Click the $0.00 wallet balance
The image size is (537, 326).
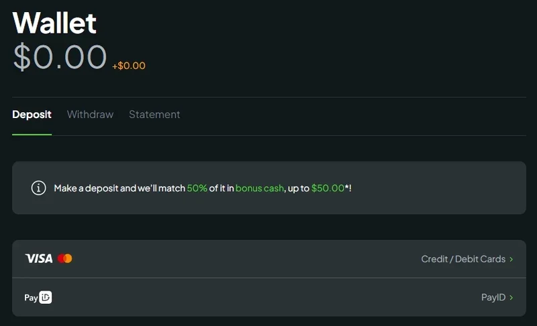tap(60, 57)
